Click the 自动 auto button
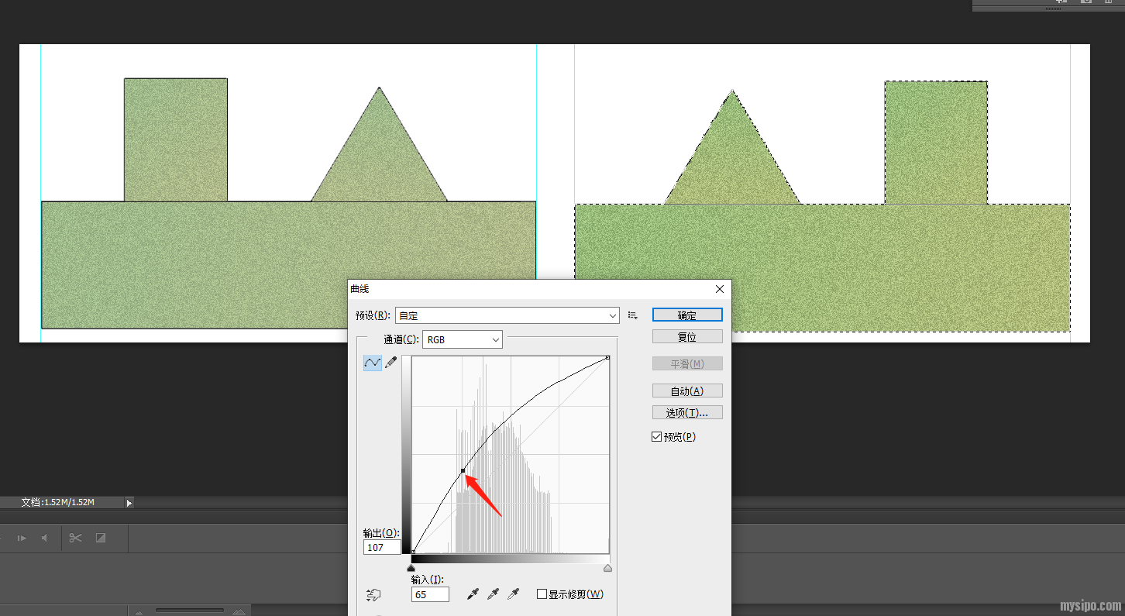Image resolution: width=1125 pixels, height=616 pixels. pyautogui.click(x=686, y=391)
